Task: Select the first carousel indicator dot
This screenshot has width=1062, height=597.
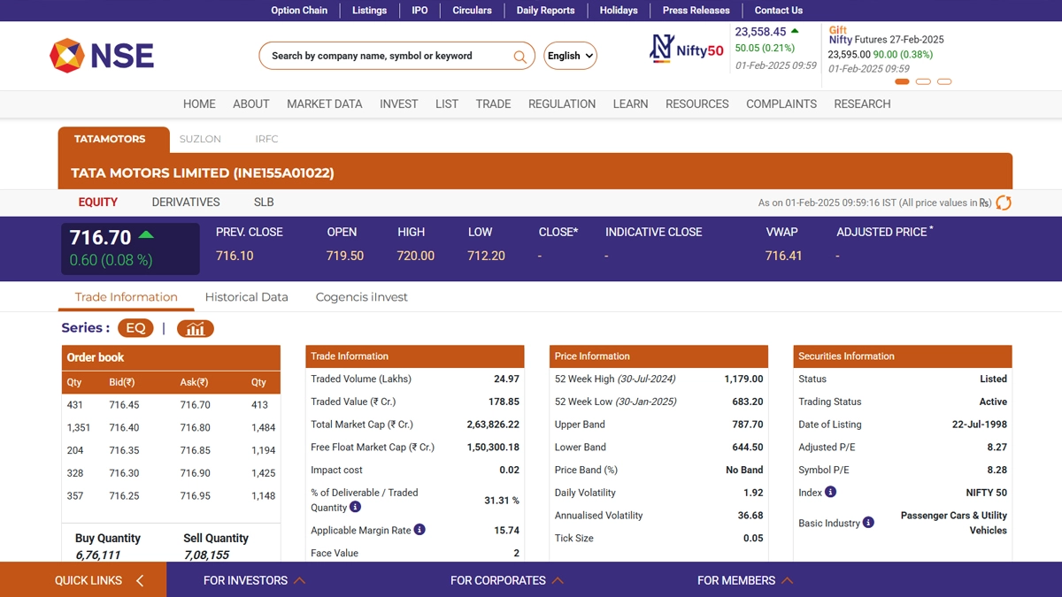Action: click(902, 81)
